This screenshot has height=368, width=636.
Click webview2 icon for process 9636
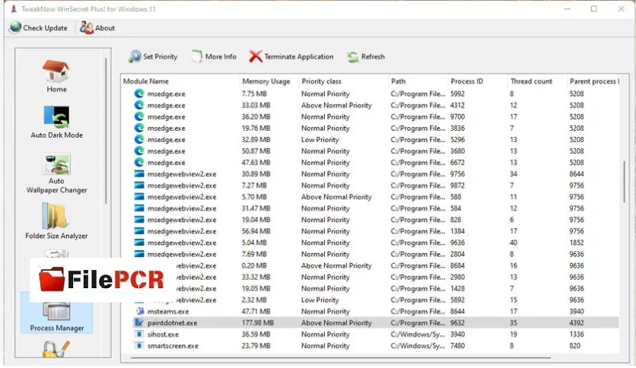[139, 243]
